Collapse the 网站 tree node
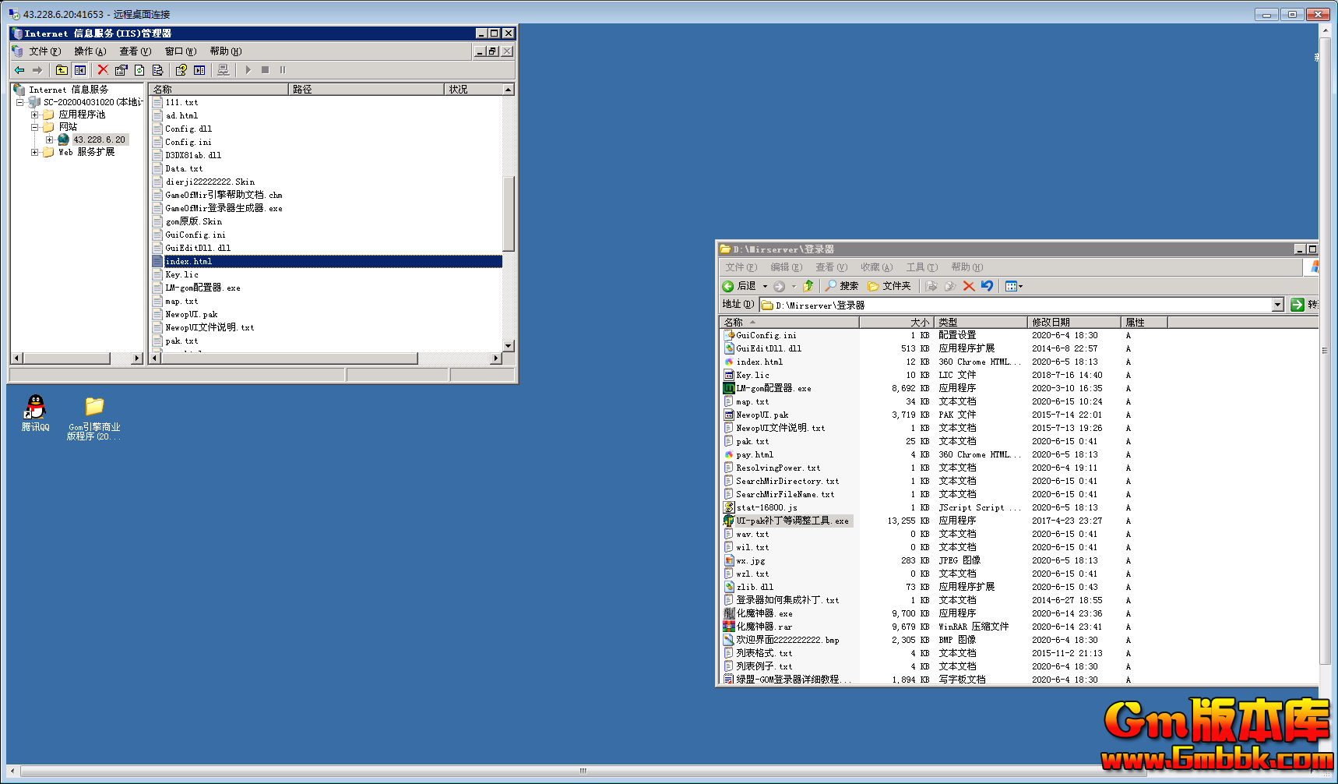The image size is (1338, 784). (34, 127)
